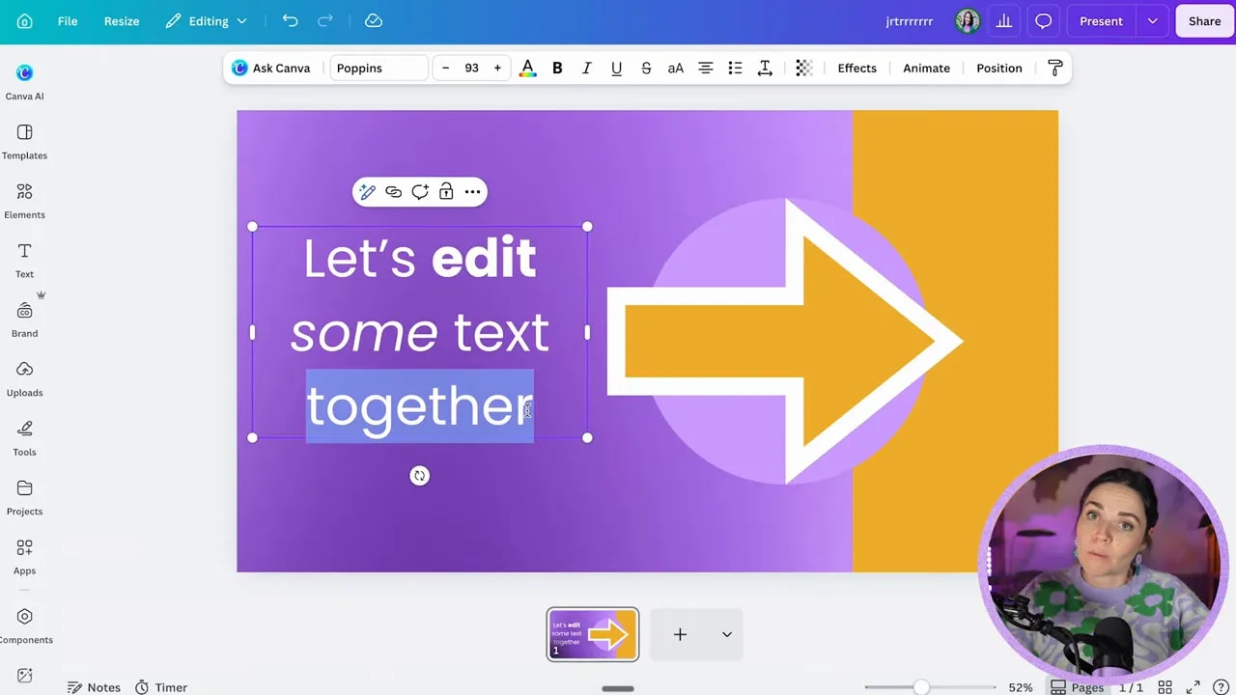Viewport: 1236px width, 695px height.
Task: Open the Effects panel
Action: (857, 68)
